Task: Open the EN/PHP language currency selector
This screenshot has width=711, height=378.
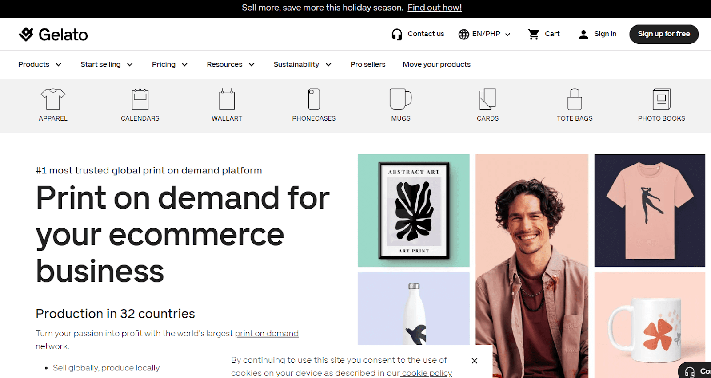Action: 485,34
